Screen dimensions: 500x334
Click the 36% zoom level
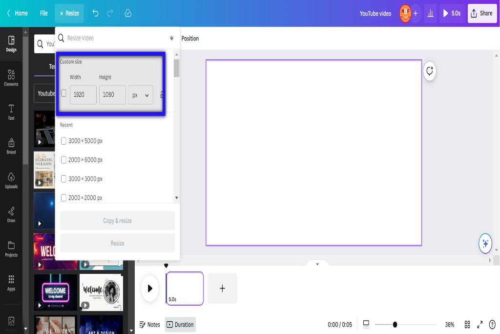(450, 325)
